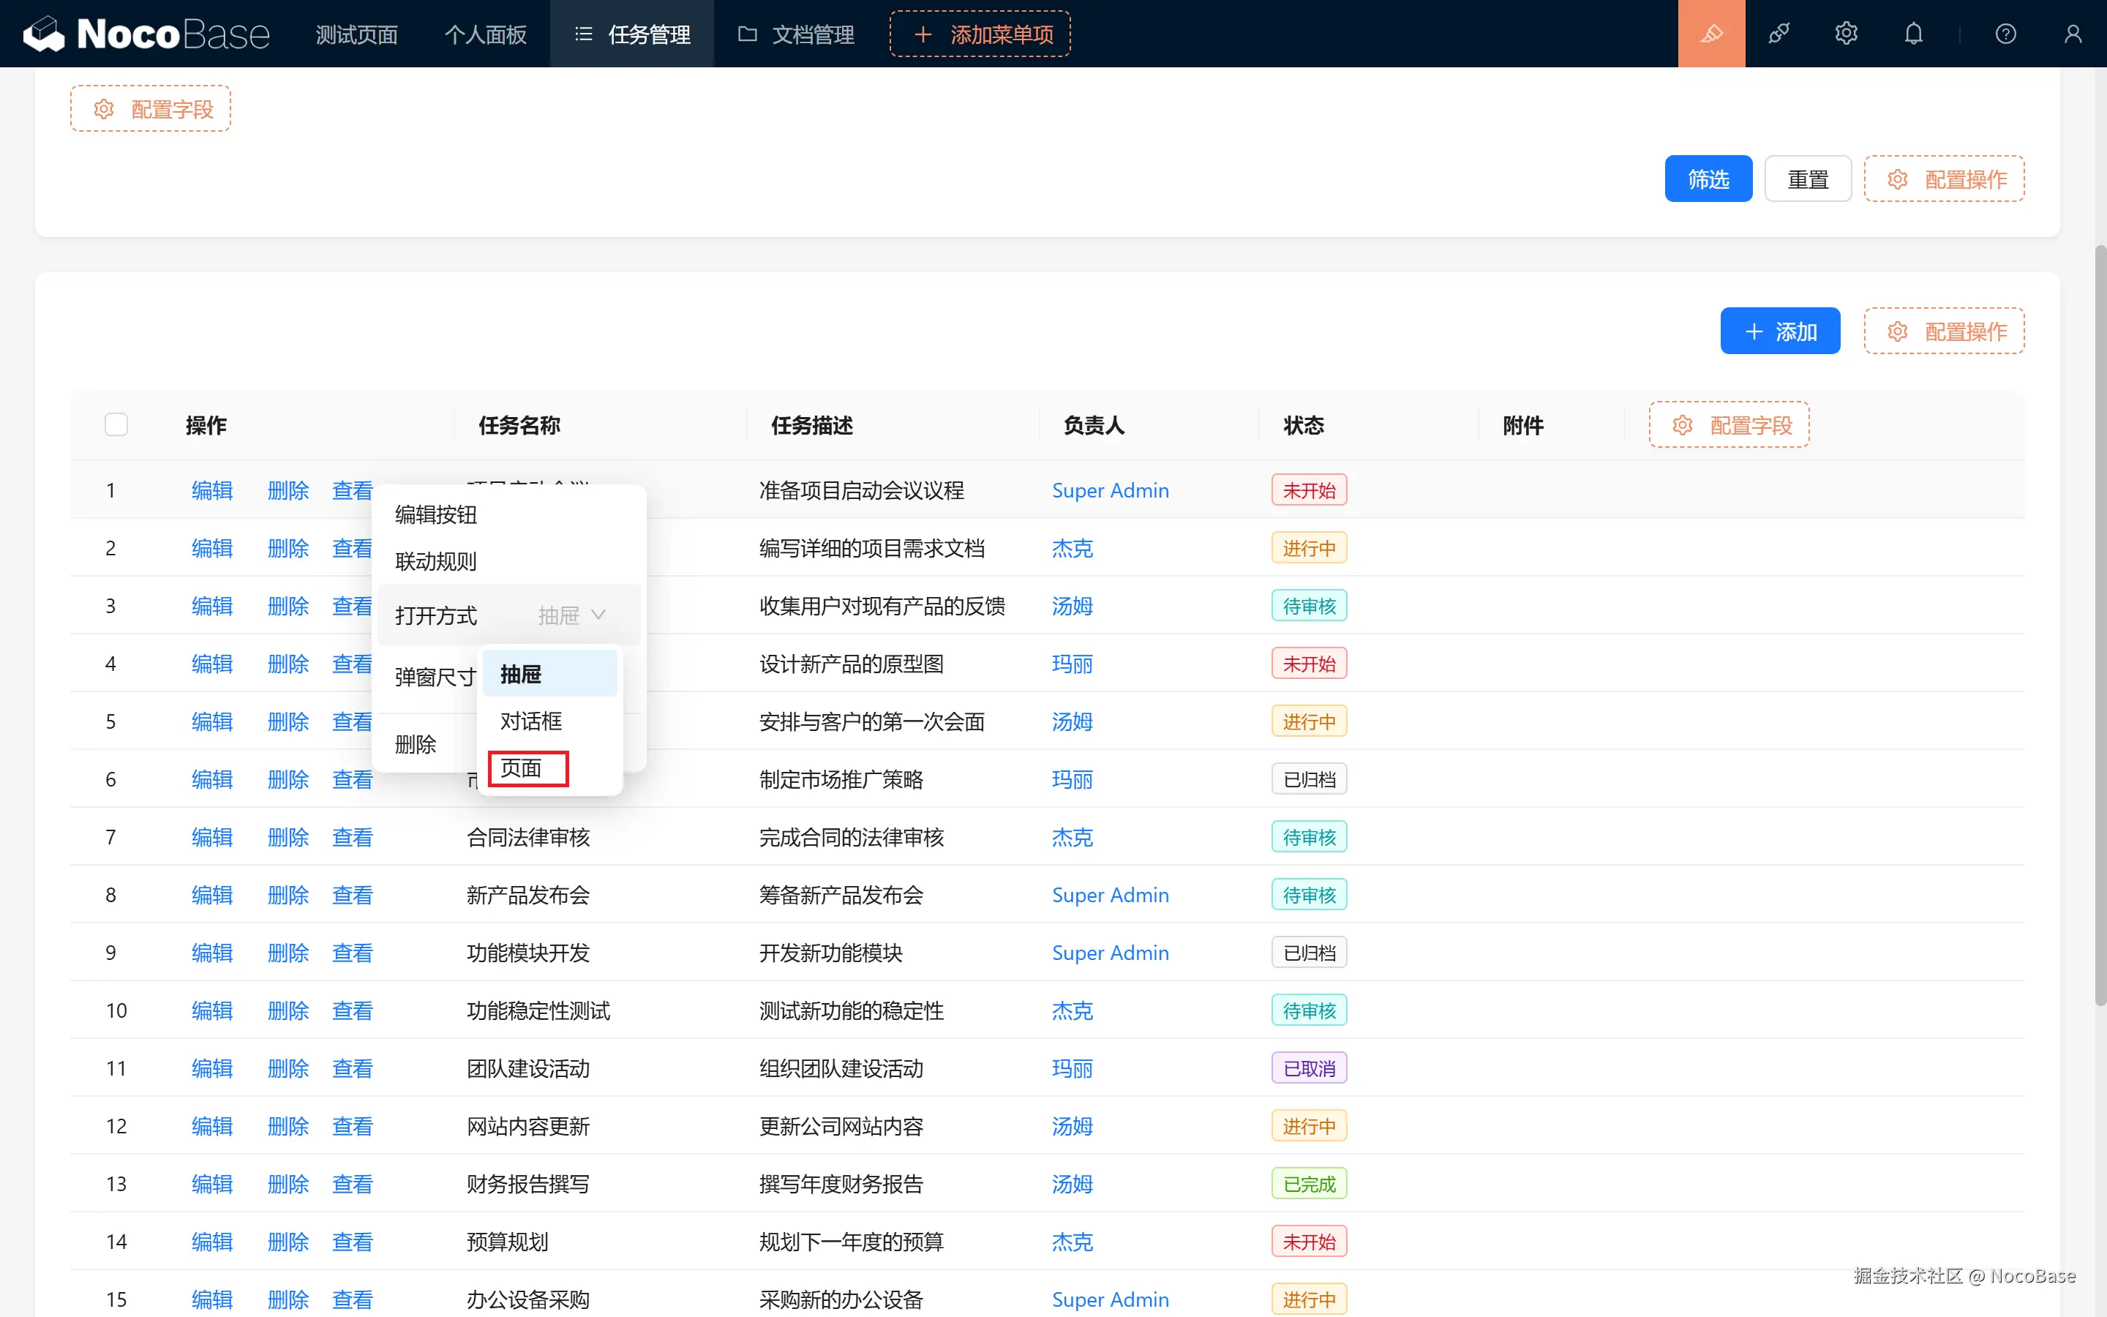This screenshot has width=2107, height=1317.
Task: Click the UI editor highlighter icon
Action: (1711, 34)
